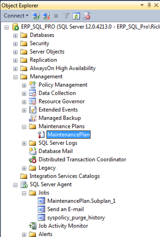Click the Disconnect server icon
The width and height of the screenshot is (160, 237).
click(46, 16)
